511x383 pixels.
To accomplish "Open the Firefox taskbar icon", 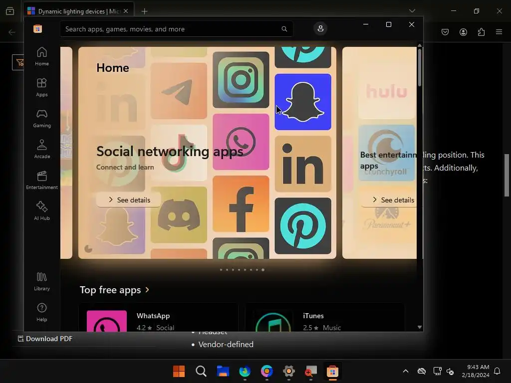I will click(x=245, y=371).
